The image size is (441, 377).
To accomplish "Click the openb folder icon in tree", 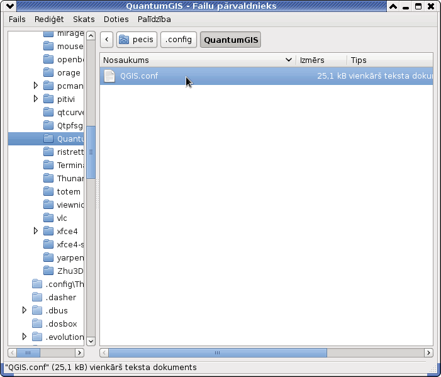I will (x=48, y=59).
